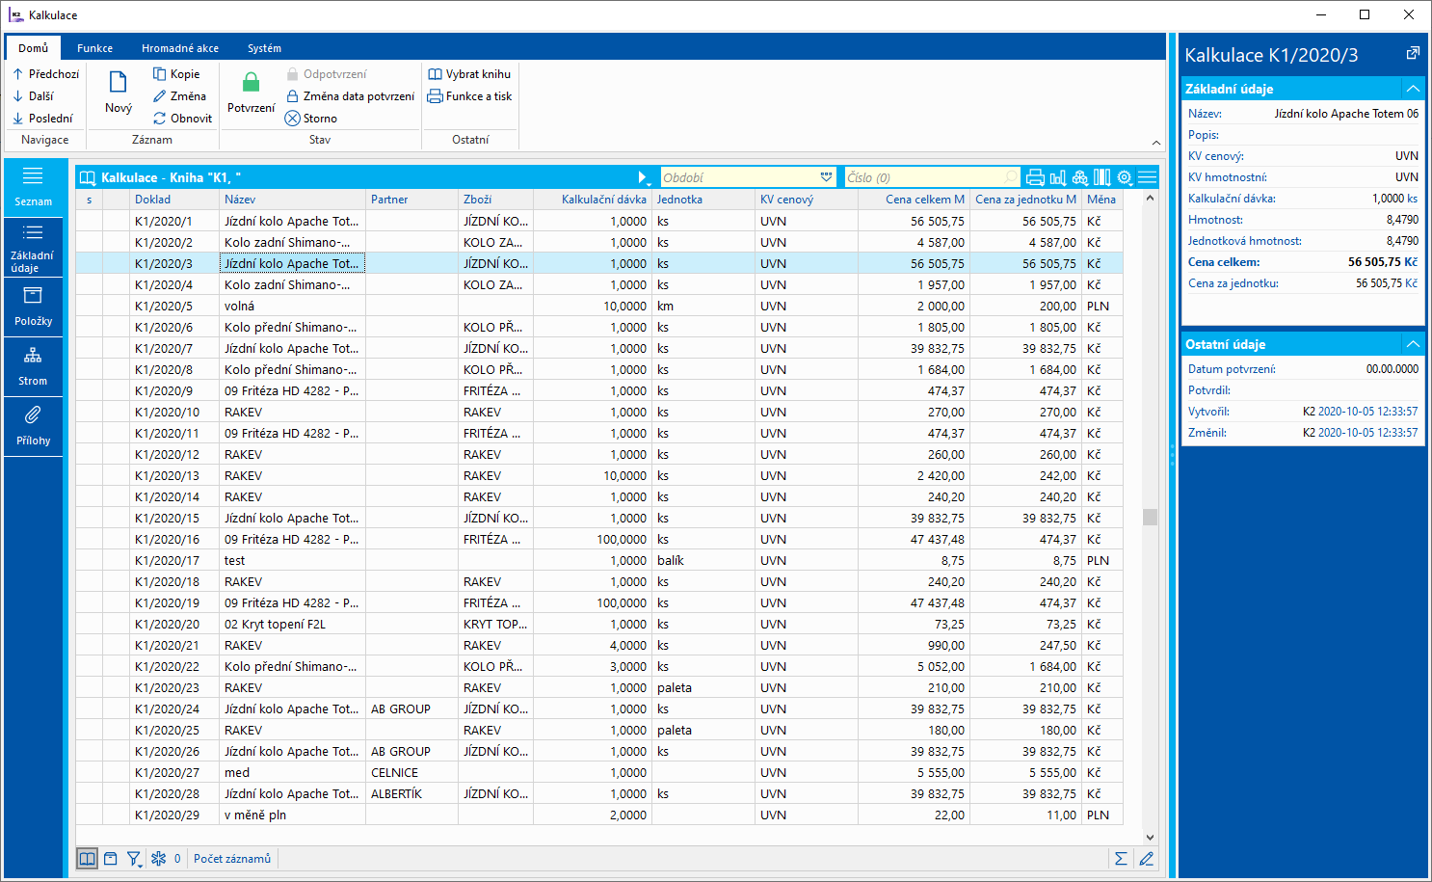The image size is (1432, 882).
Task: Click Vybrat knihu button
Action: 469,74
